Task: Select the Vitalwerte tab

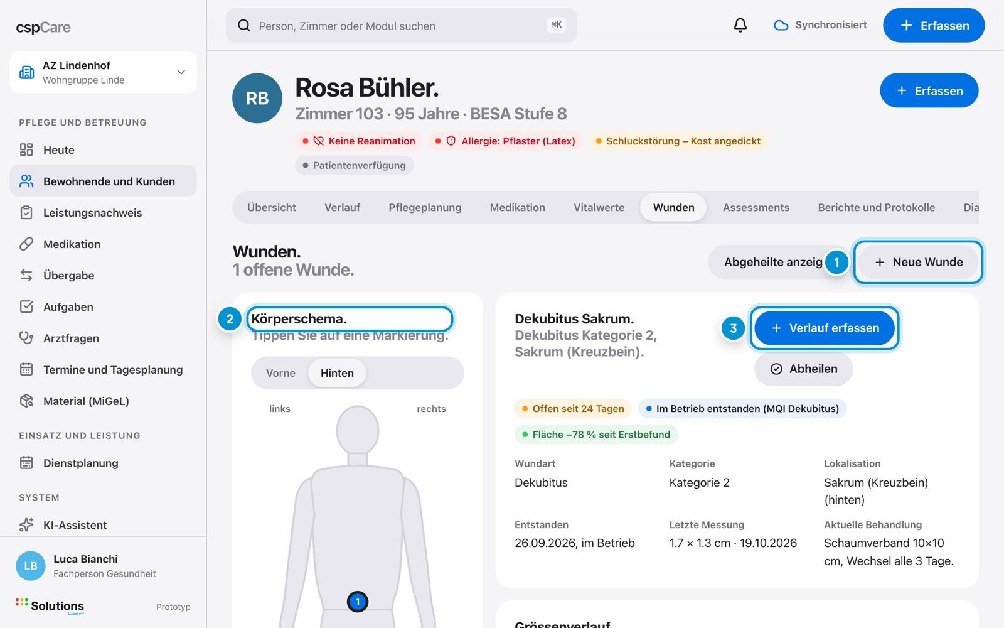Action: (x=599, y=207)
